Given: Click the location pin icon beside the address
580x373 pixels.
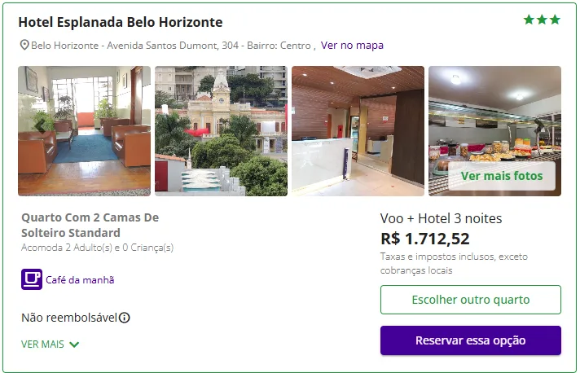Looking at the screenshot, I should (x=24, y=46).
